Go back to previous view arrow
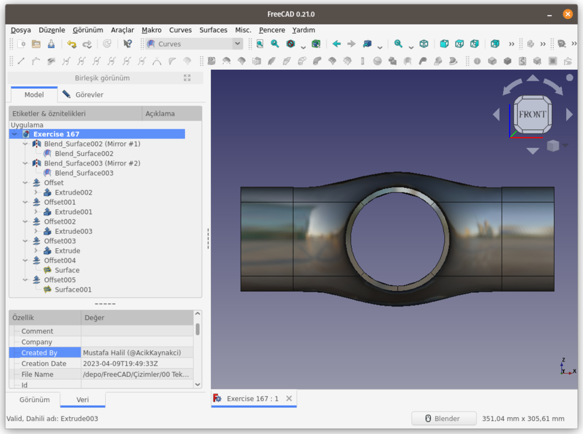 tap(337, 43)
